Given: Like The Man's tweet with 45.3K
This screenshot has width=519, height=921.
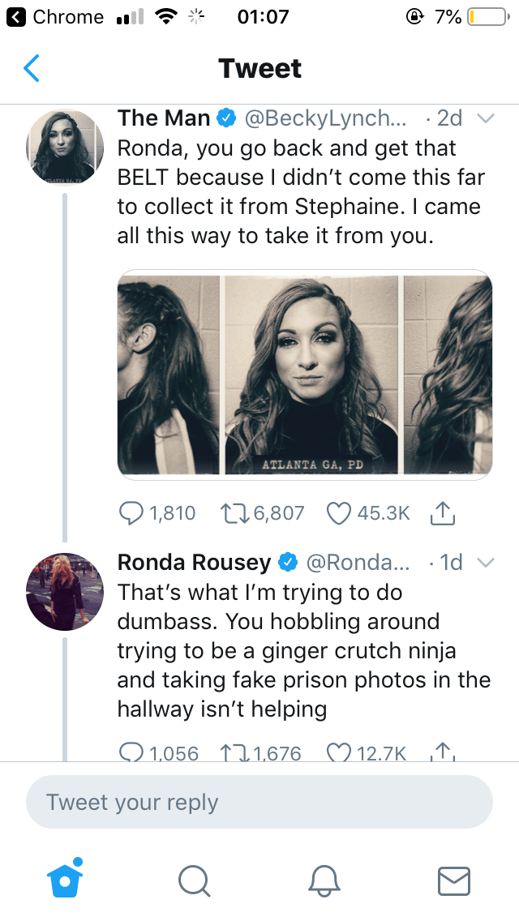Looking at the screenshot, I should (x=339, y=512).
